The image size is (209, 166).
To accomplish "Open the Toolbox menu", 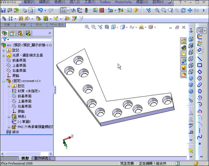I will (105, 2).
